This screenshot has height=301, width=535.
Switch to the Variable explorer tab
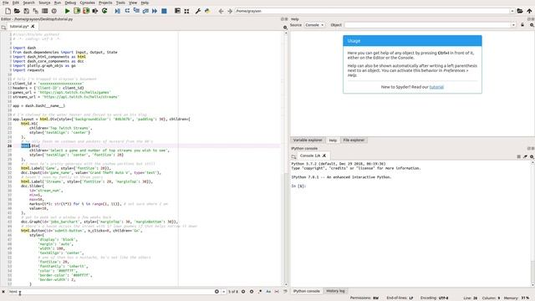(x=308, y=140)
